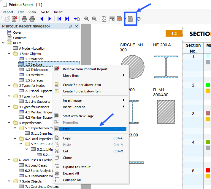Click the go-to-page arrow icon
Viewport: 211px width, 189px height.
coord(77,19)
